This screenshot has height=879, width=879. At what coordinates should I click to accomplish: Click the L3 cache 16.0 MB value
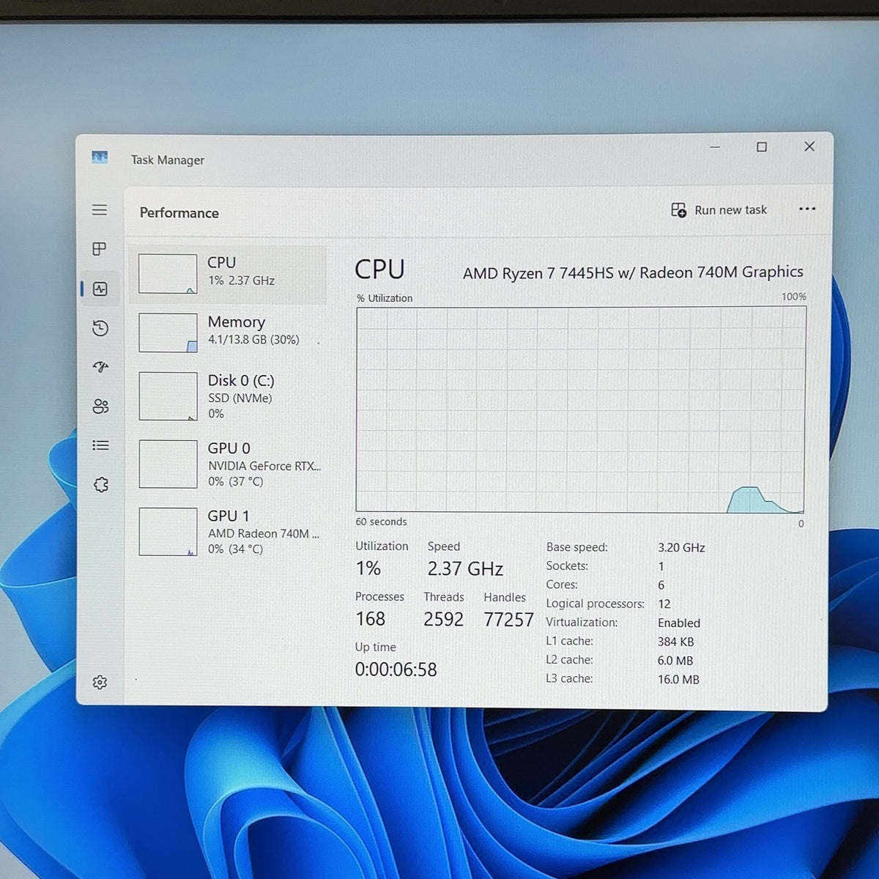[x=678, y=679]
